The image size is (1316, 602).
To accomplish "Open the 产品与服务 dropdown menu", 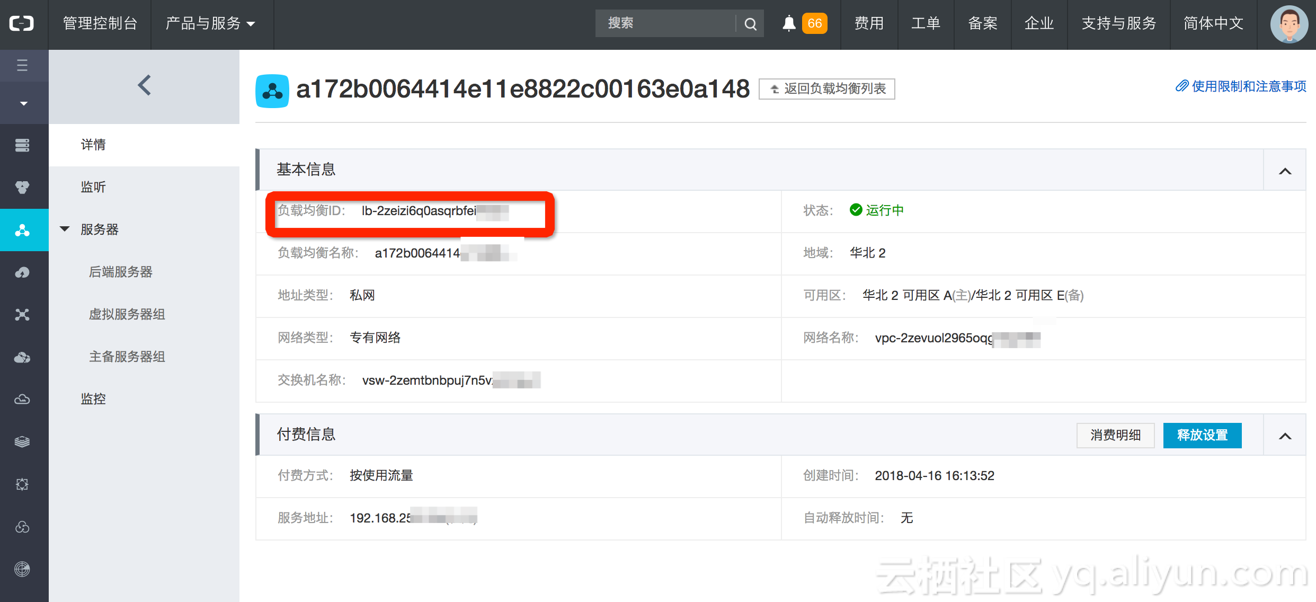I will pos(210,23).
